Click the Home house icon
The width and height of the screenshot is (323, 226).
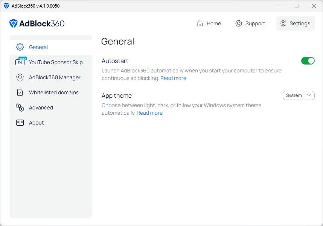200,23
